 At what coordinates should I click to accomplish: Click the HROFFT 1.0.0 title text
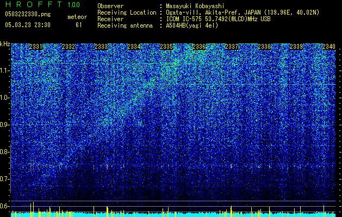(43, 4)
